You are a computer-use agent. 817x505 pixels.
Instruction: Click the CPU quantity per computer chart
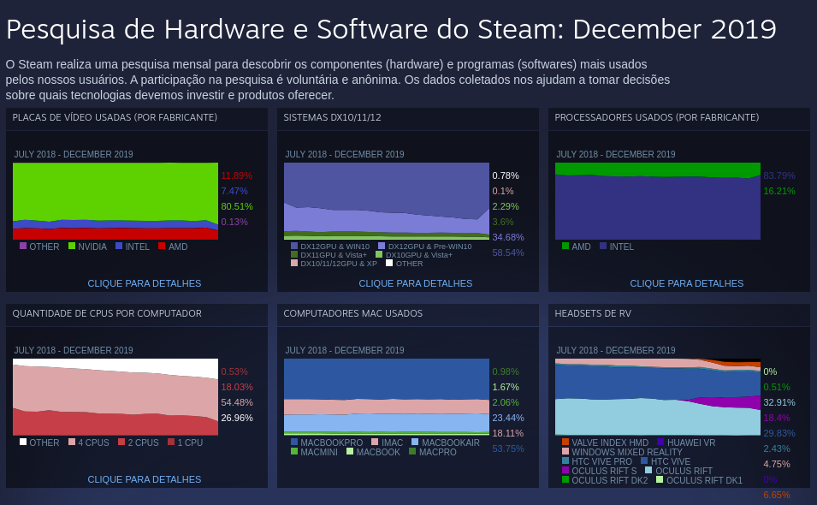[x=115, y=397]
